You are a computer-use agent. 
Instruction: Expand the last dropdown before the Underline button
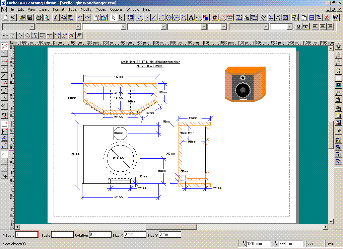[x=290, y=26]
